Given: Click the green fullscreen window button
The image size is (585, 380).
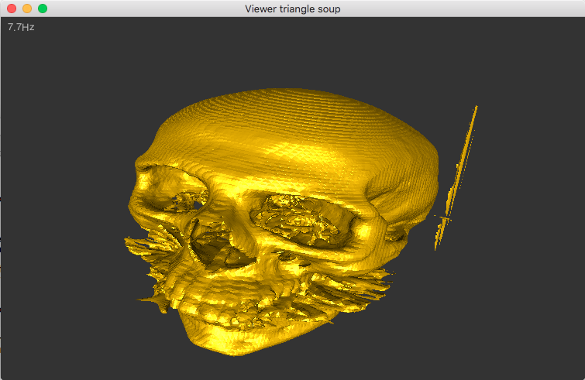Looking at the screenshot, I should [x=43, y=9].
